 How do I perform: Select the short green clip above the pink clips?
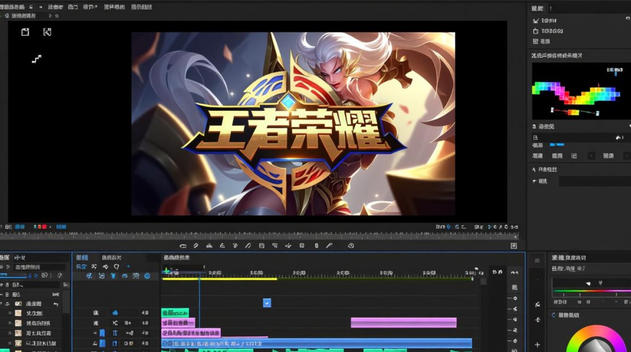pos(175,313)
